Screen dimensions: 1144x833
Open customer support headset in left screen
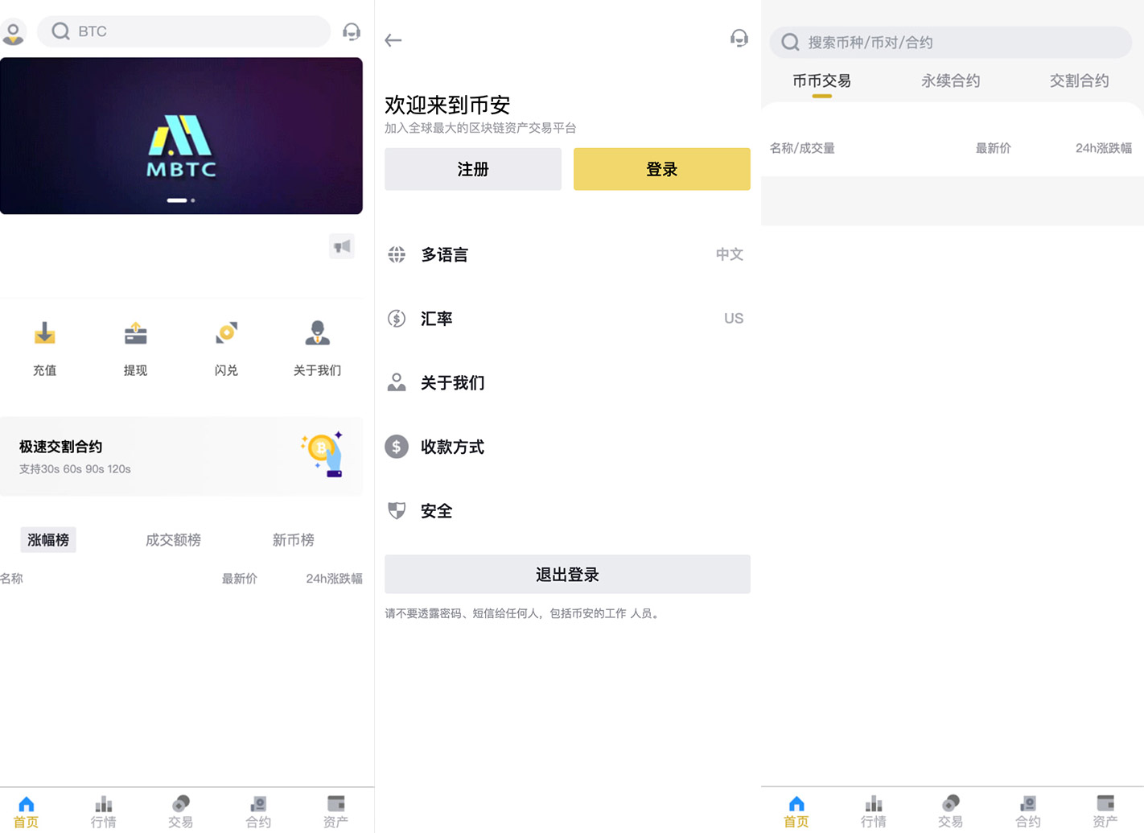click(352, 31)
